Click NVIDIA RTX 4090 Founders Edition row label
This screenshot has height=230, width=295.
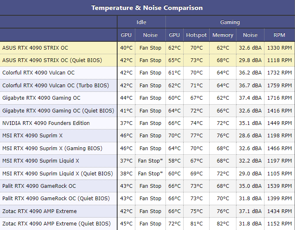46,123
